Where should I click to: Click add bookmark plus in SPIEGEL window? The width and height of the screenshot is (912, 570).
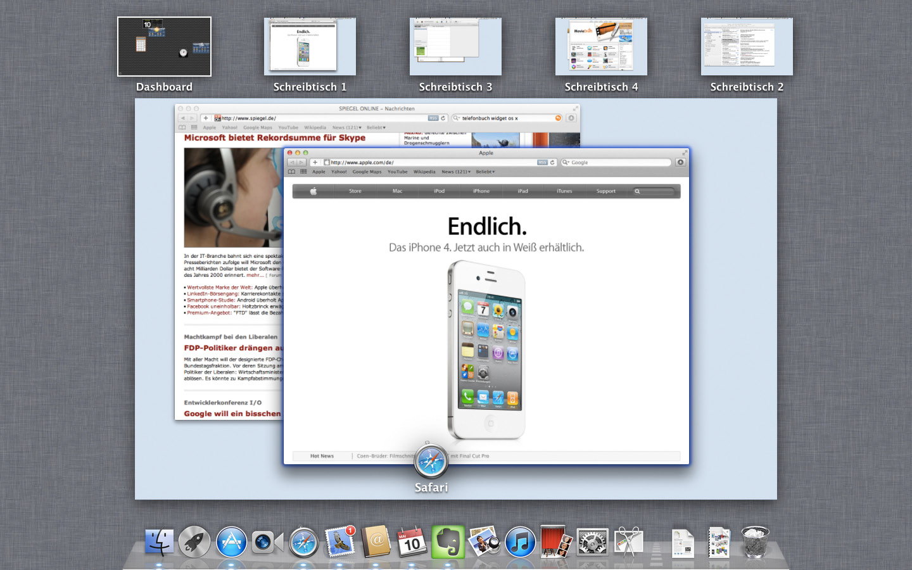click(206, 118)
